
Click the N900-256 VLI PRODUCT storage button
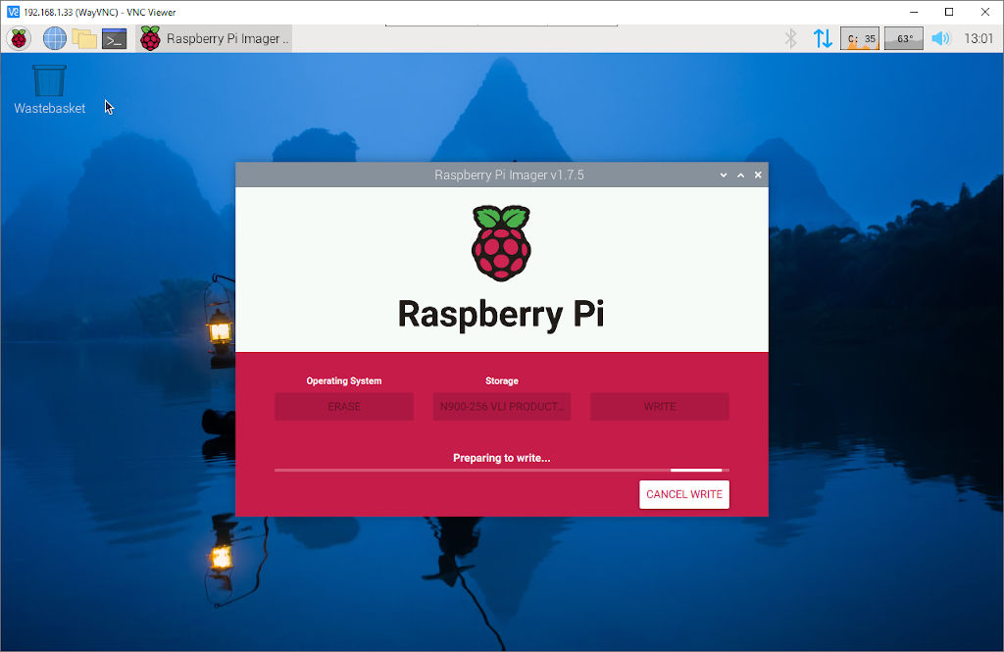(x=501, y=407)
